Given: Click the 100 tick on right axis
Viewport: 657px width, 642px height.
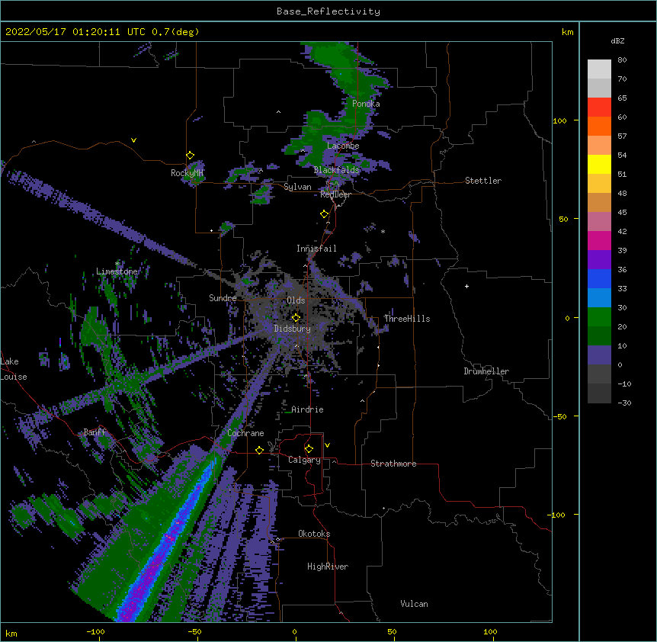Looking at the screenshot, I should point(559,120).
